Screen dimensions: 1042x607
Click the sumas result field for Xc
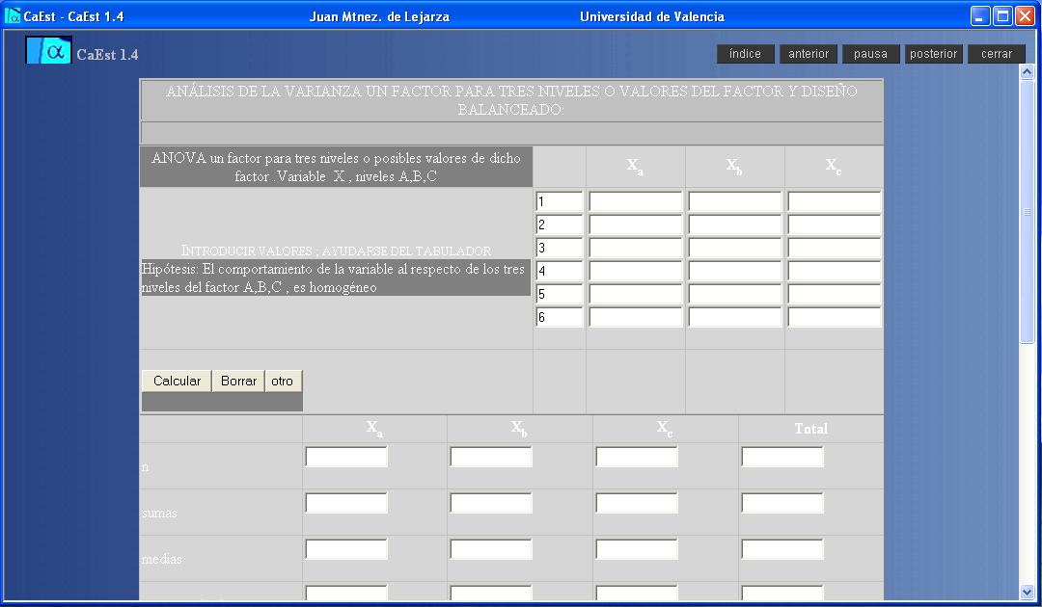637,503
